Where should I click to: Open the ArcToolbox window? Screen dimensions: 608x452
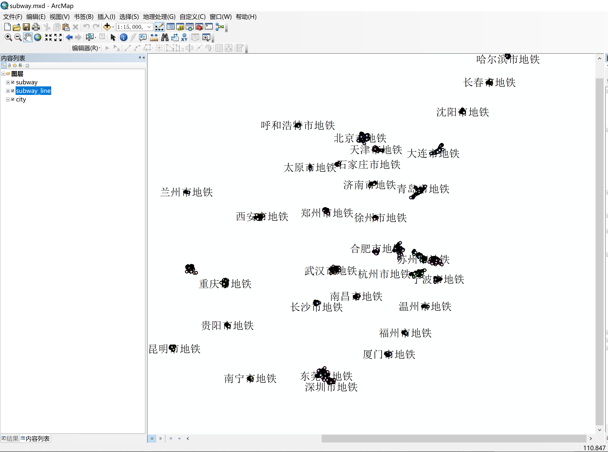tap(199, 27)
